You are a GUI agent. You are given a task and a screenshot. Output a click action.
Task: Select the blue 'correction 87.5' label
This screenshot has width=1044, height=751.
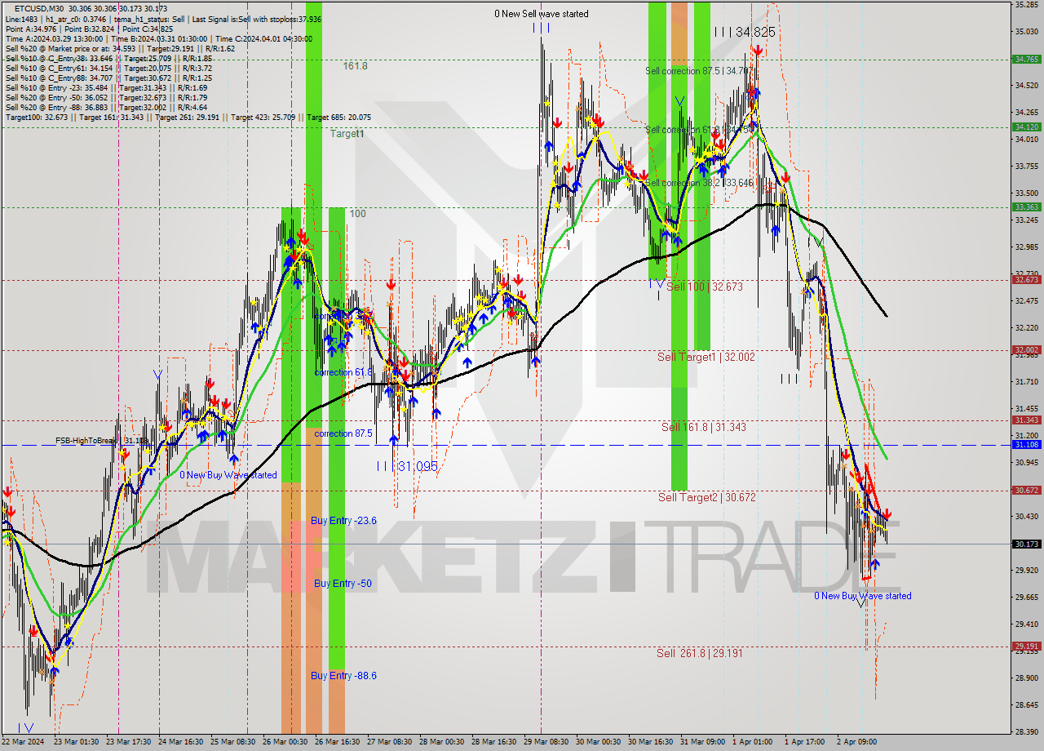tap(343, 433)
